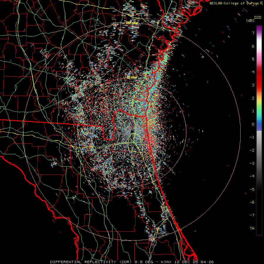Click the KJAX station identifier
This screenshot has width=264, height=264.
pos(166,262)
